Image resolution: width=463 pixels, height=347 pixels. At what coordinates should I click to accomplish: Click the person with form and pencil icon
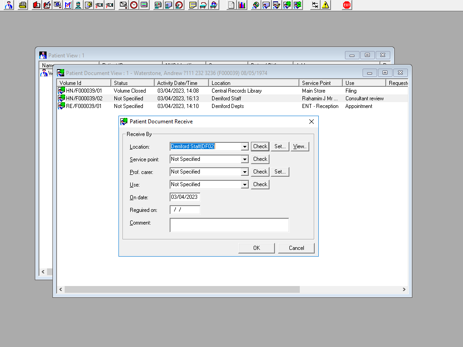(x=276, y=5)
